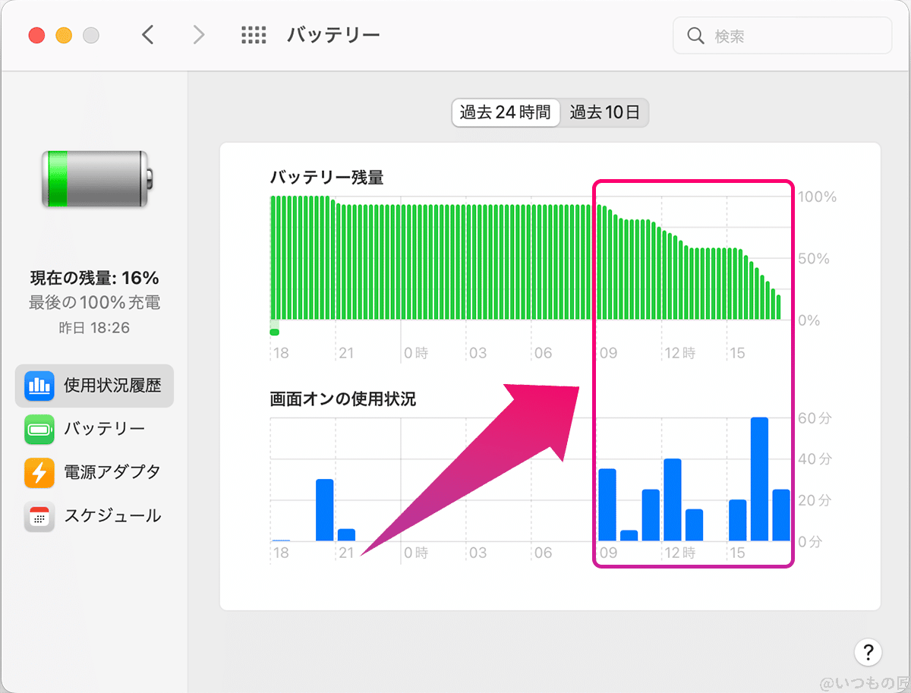The width and height of the screenshot is (911, 693).
Task: Select the blue 使用状況履歴 bar-chart icon
Action: click(x=38, y=386)
